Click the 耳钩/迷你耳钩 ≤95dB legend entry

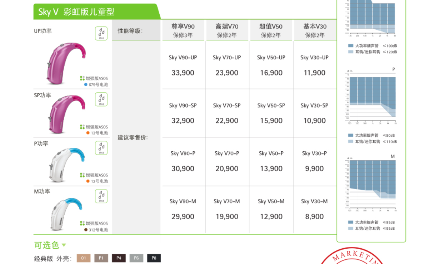371,229
